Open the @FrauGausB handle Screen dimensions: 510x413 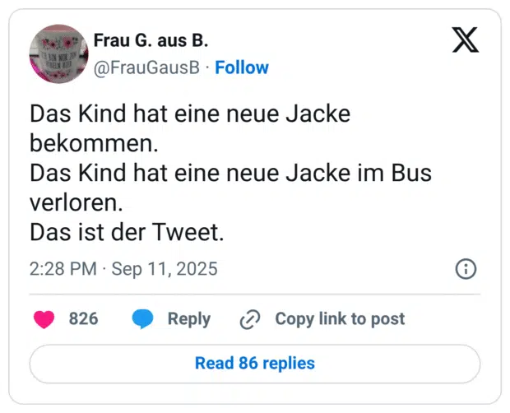pyautogui.click(x=147, y=67)
